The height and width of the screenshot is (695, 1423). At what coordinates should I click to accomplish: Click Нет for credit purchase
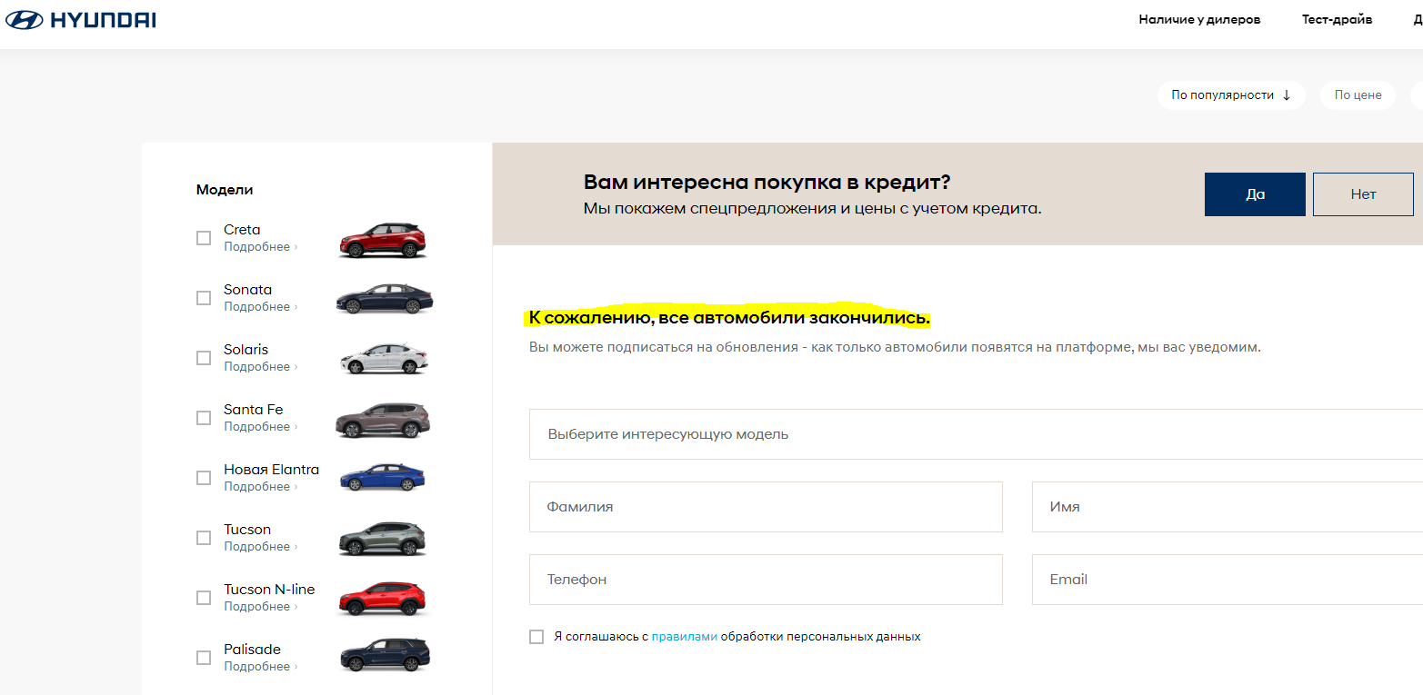(x=1363, y=194)
